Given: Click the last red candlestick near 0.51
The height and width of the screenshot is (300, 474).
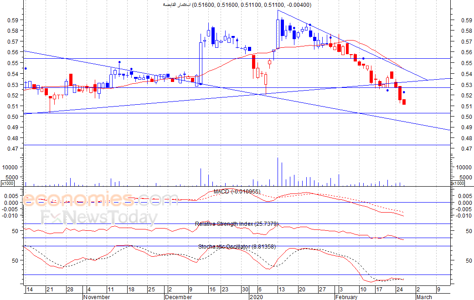Looking at the screenshot, I should (x=404, y=102).
